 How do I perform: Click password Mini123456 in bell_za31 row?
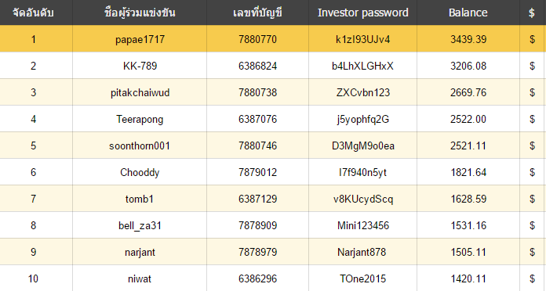[363, 226]
